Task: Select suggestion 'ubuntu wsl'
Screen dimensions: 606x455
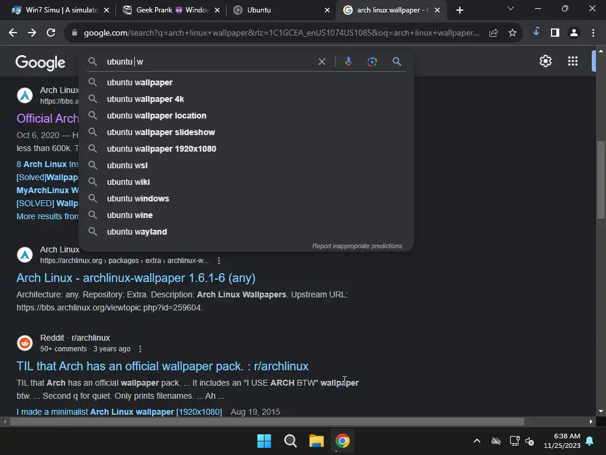Action: tap(246, 166)
